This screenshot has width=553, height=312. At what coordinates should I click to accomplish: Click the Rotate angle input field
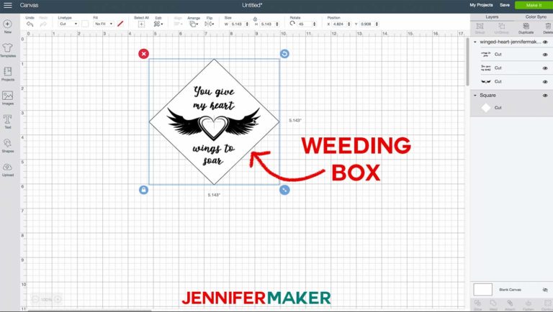pyautogui.click(x=304, y=24)
